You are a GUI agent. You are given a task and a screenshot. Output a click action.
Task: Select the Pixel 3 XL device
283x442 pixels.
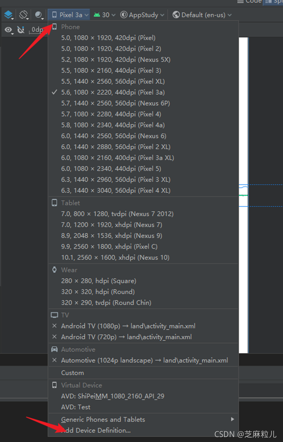pos(143,180)
